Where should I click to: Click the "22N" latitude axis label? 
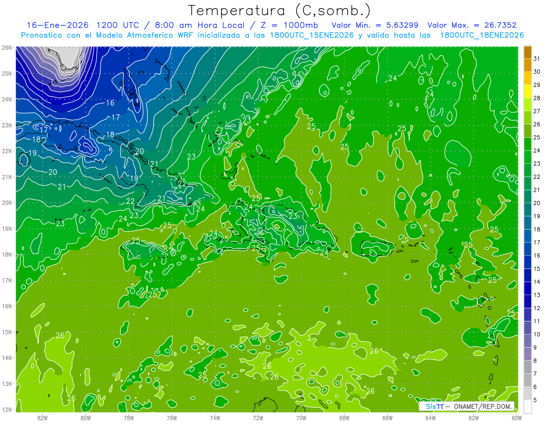[x=7, y=151]
